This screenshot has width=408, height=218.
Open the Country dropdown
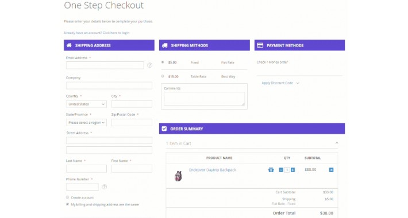[x=86, y=104]
